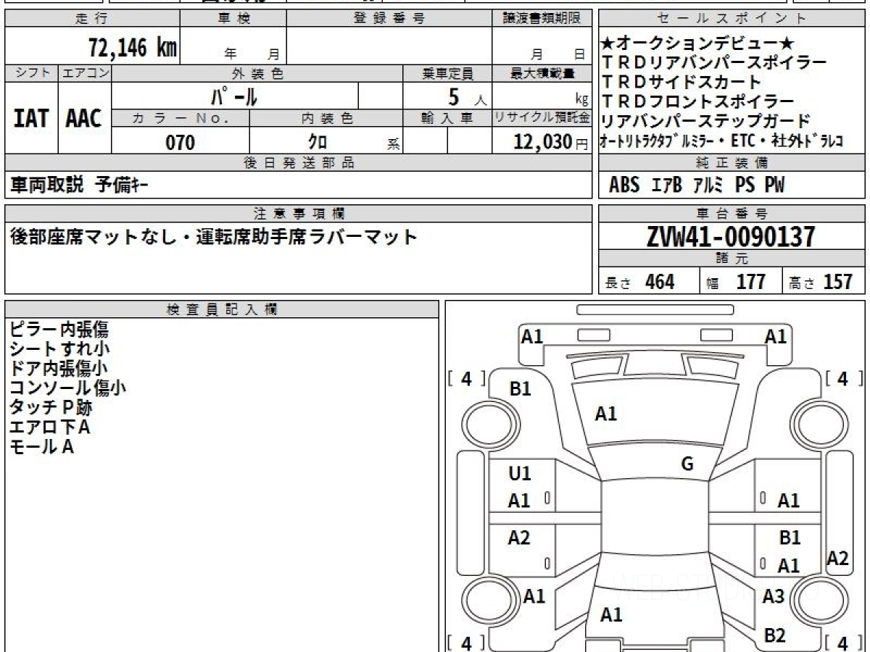Click the "内装色" header
This screenshot has height=652, width=870.
326,118
